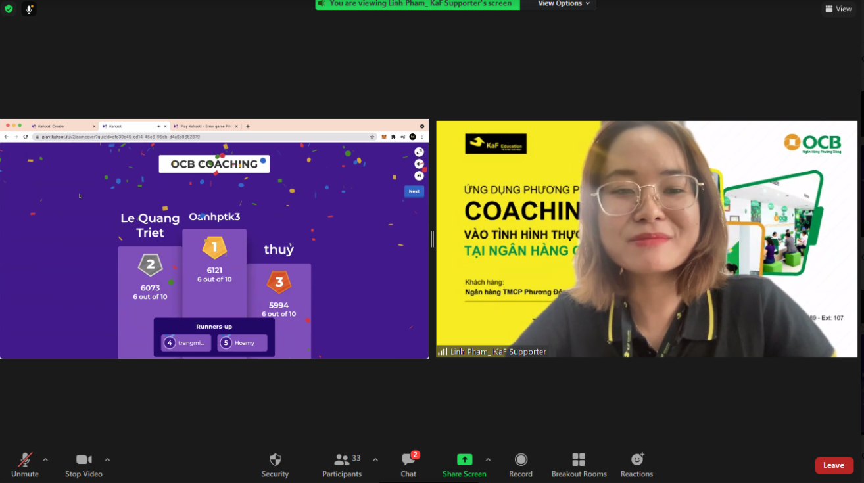Bookmark the page with the star icon
This screenshot has width=864, height=483.
coord(372,137)
